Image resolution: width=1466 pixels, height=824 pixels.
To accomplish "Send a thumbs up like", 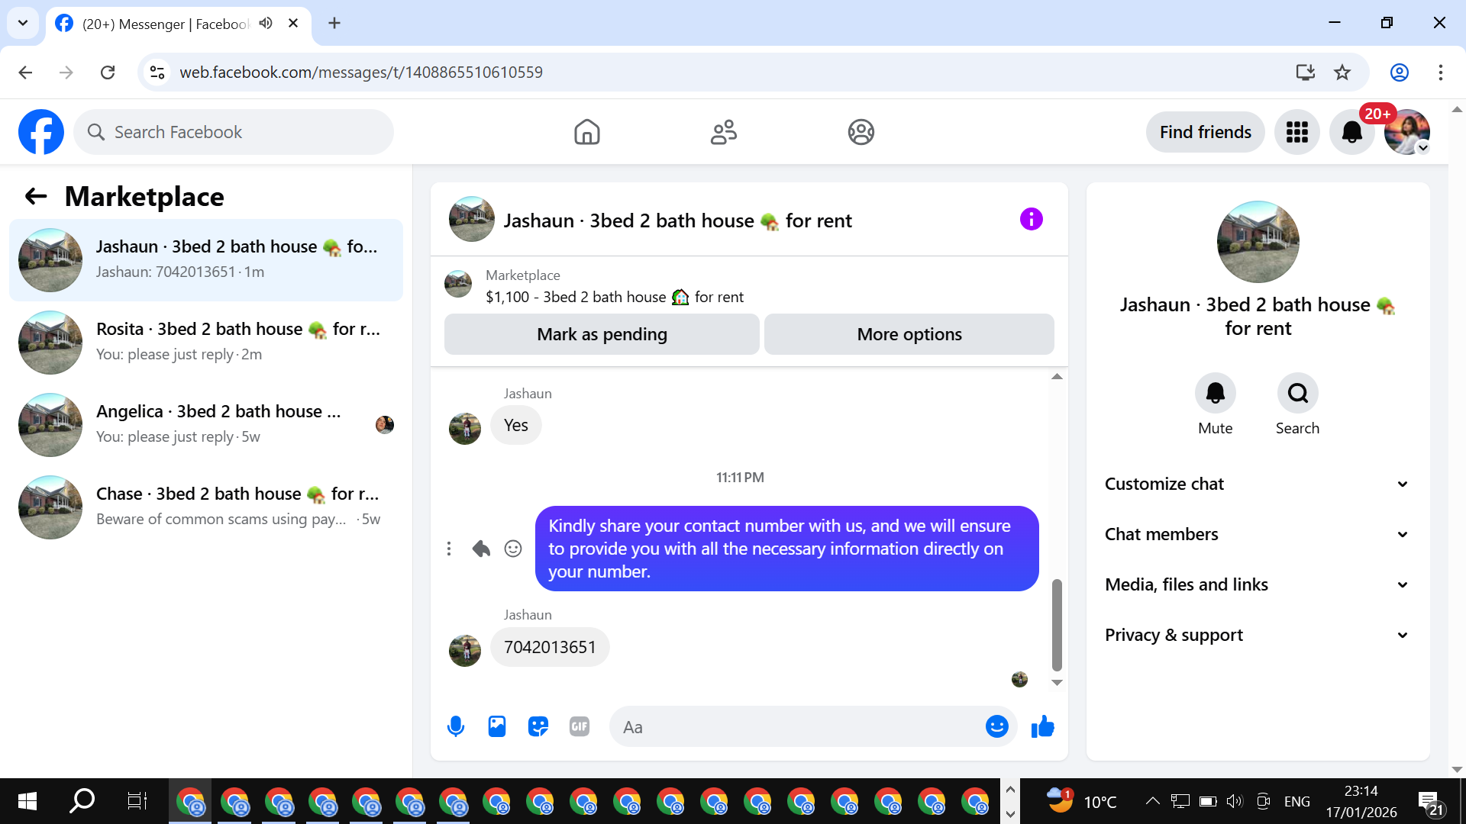I will (x=1042, y=726).
